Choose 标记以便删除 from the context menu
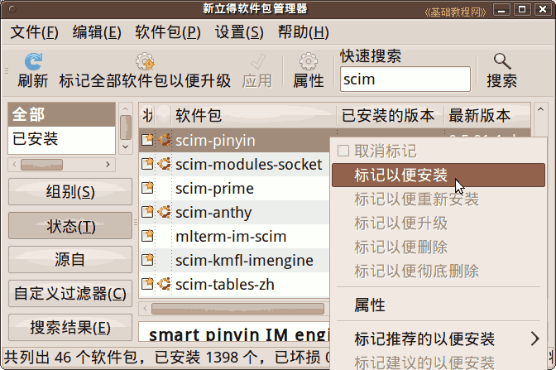 pos(439,247)
